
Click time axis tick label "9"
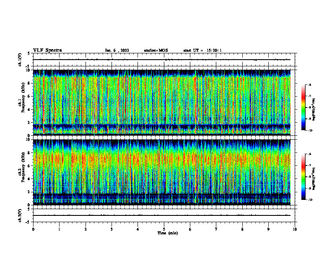tap(268, 229)
